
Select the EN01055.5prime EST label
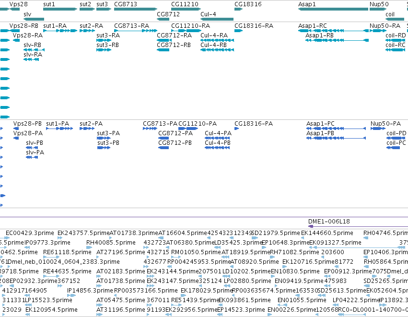[x=302, y=300]
